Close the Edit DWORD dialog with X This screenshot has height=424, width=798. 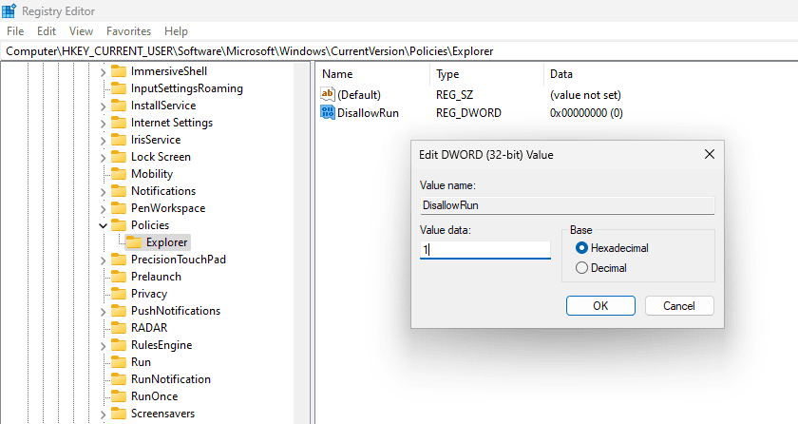(x=709, y=154)
